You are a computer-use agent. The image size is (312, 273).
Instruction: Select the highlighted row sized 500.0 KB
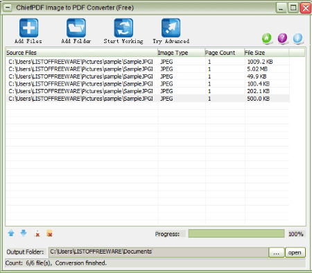(x=148, y=99)
